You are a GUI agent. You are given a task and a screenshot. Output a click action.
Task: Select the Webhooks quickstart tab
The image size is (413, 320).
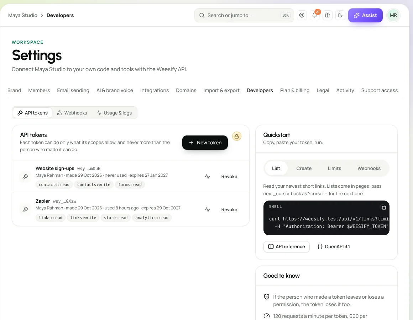369,168
